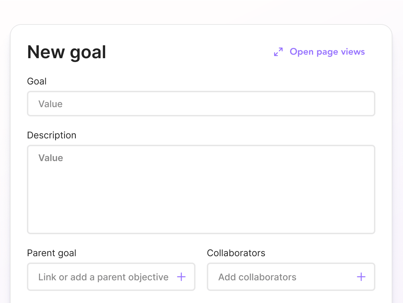Focus the Goal input field
Screen dimensions: 403x303
click(201, 104)
